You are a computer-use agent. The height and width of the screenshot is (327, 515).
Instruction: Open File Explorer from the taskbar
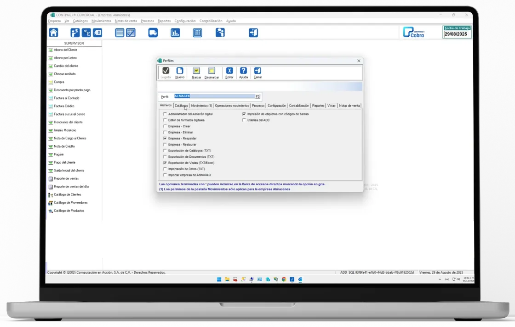(227, 279)
